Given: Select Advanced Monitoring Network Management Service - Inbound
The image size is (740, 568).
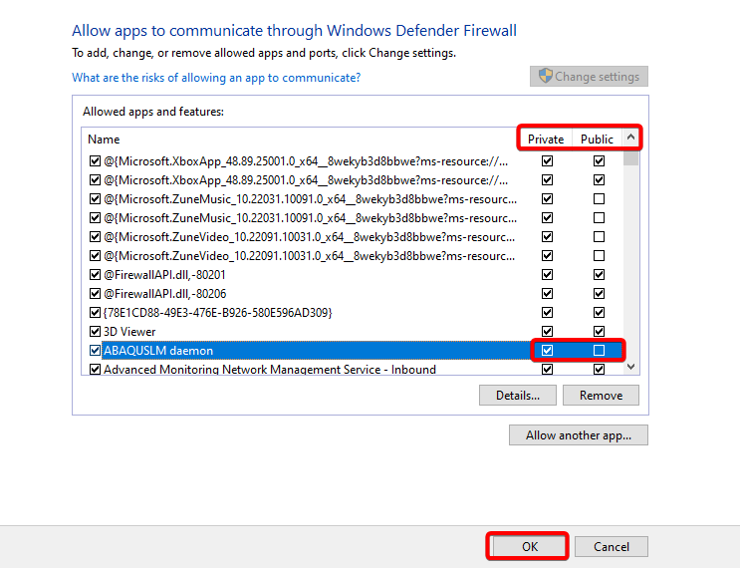Looking at the screenshot, I should click(x=270, y=370).
